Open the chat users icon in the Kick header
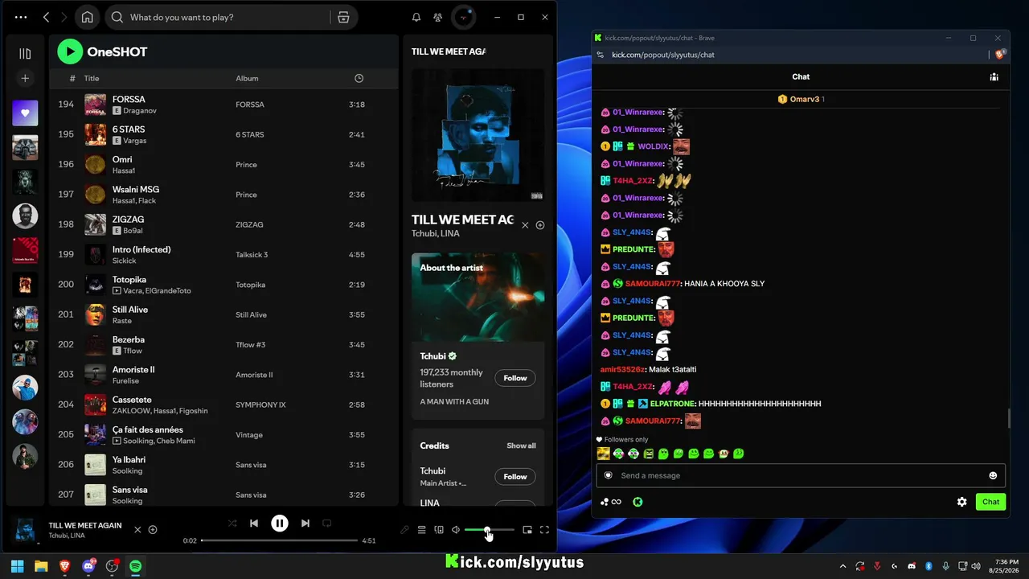1029x579 pixels. (x=994, y=77)
